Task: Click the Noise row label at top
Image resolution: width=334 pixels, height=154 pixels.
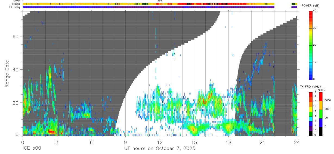Action: pos(16,4)
